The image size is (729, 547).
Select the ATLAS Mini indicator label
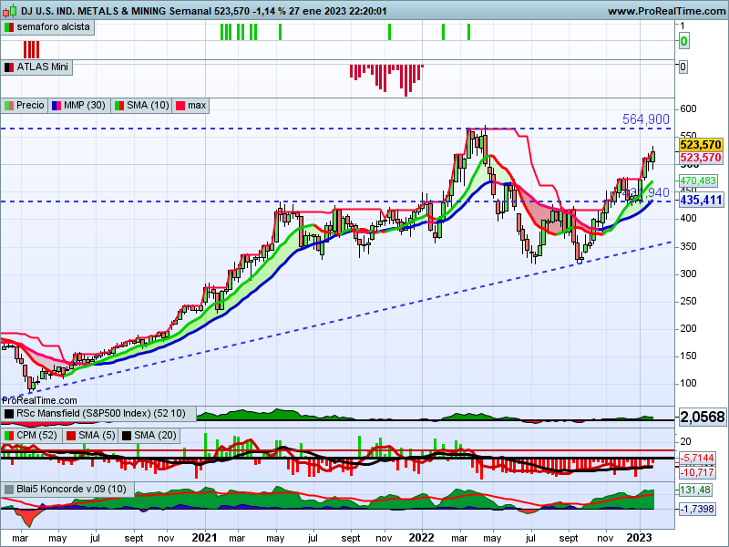click(x=42, y=67)
